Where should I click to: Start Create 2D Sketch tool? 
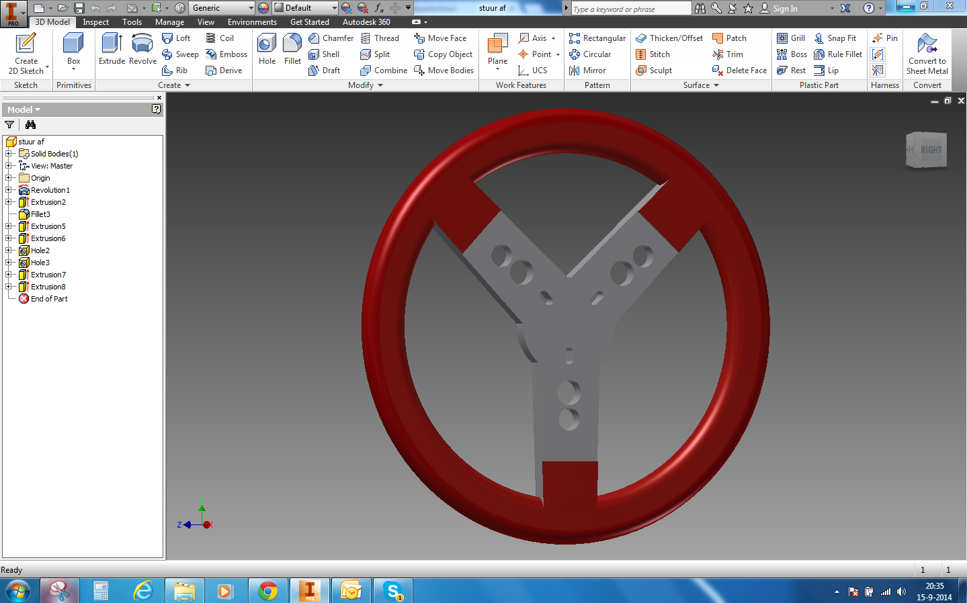pos(26,54)
